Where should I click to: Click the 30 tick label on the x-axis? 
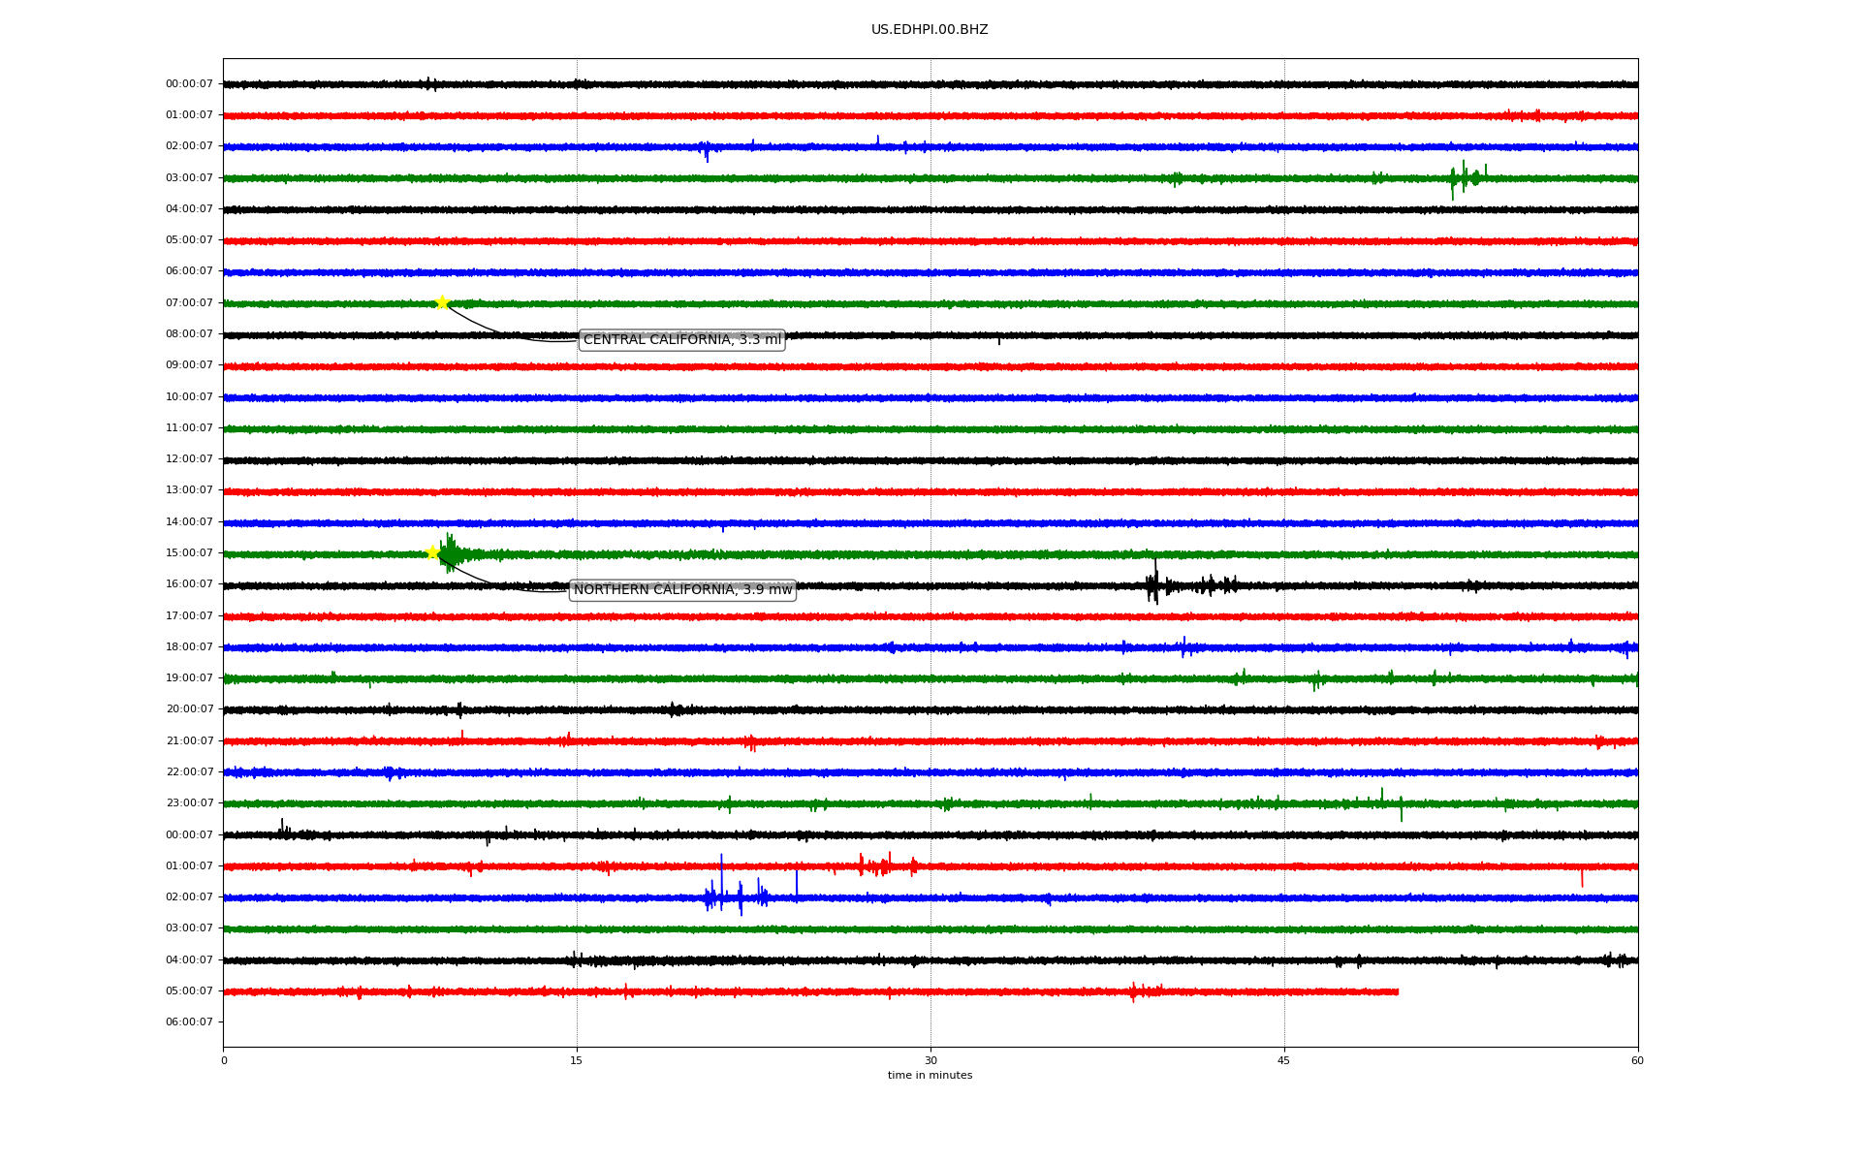tap(930, 1060)
